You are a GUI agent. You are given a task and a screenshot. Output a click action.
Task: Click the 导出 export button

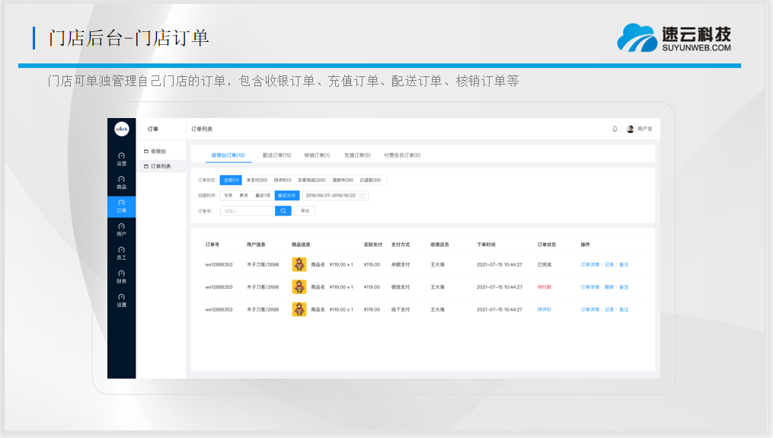[x=305, y=211]
